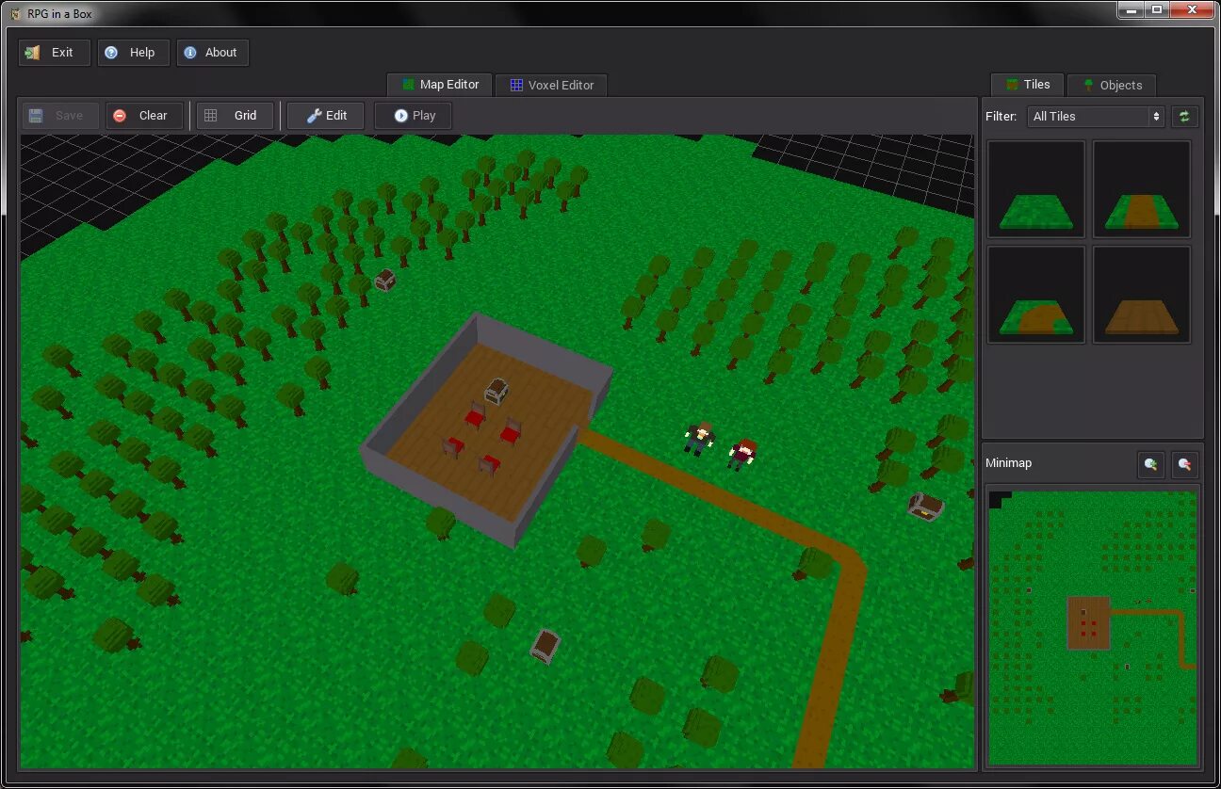1221x789 pixels.
Task: Click the disabled Save button
Action: point(61,116)
